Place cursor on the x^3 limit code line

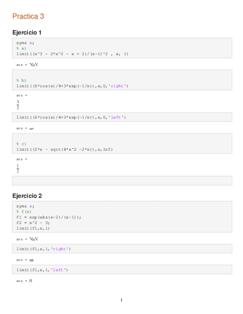click(x=72, y=54)
